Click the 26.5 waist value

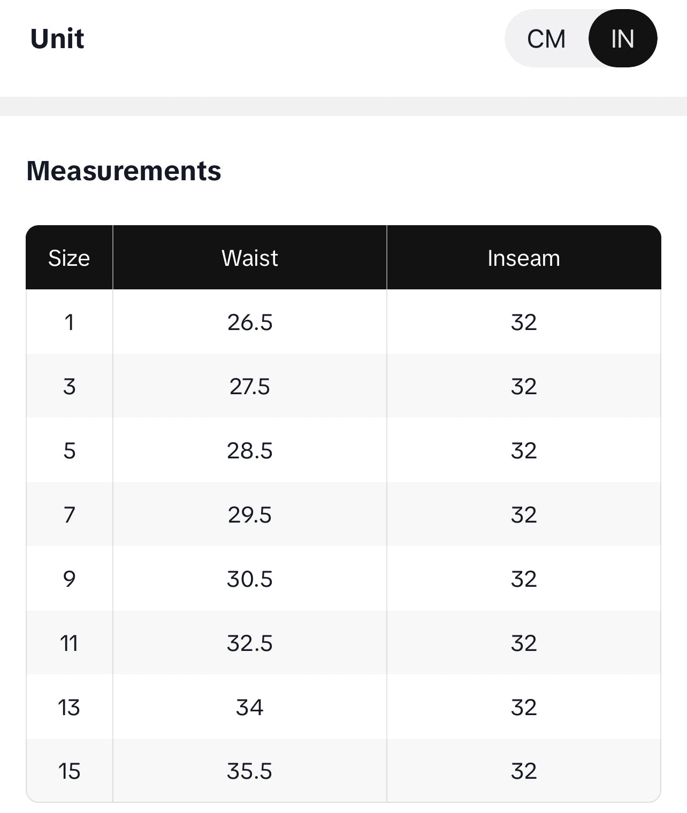[x=249, y=323]
